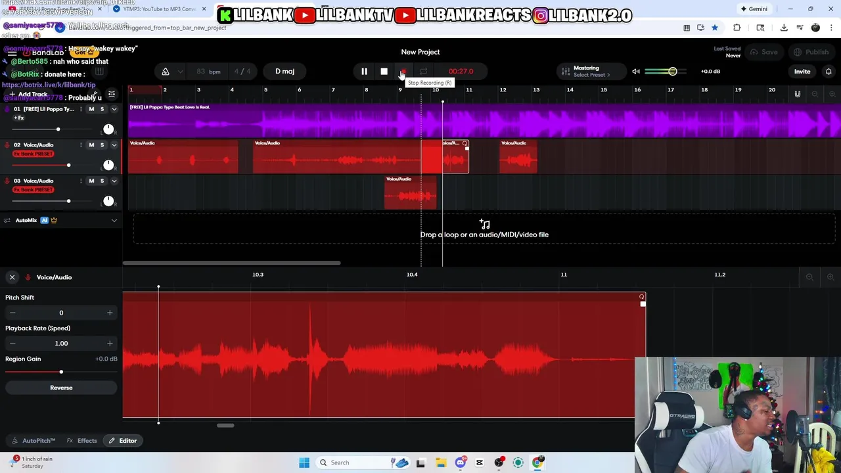Click the Reverse button
The height and width of the screenshot is (473, 841).
(x=61, y=388)
